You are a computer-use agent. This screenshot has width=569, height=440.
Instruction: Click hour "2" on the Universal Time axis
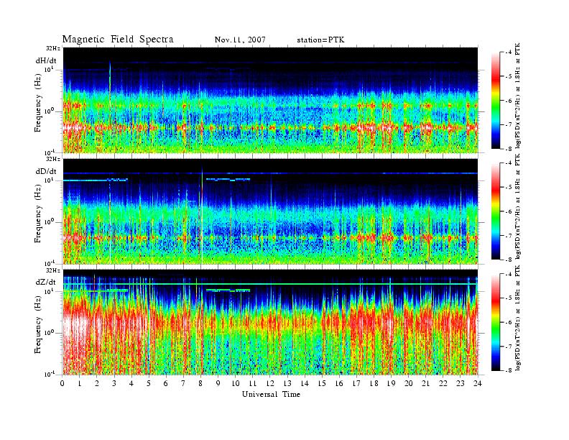click(97, 383)
